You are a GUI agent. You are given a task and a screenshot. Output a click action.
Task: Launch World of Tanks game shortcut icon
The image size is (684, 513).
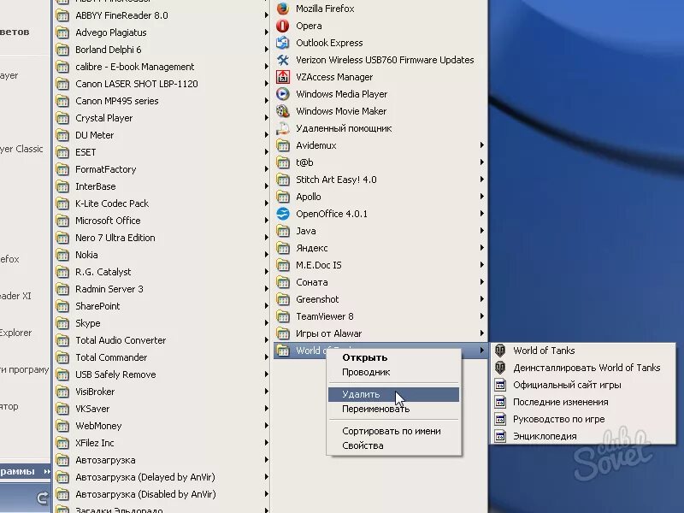(x=500, y=351)
